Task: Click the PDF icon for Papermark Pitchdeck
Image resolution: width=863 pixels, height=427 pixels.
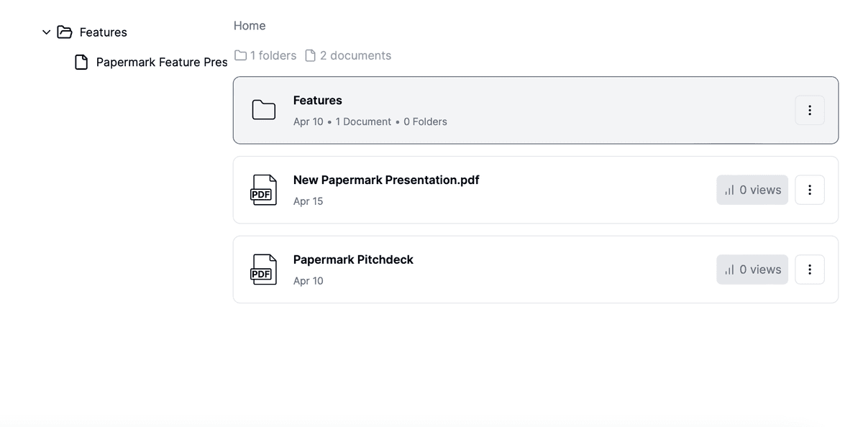Action: click(263, 269)
